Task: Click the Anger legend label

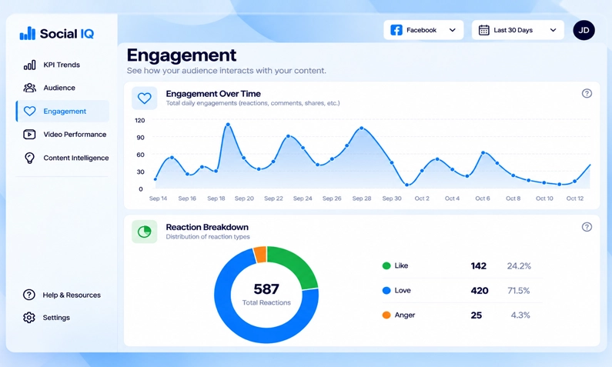Action: tap(405, 315)
